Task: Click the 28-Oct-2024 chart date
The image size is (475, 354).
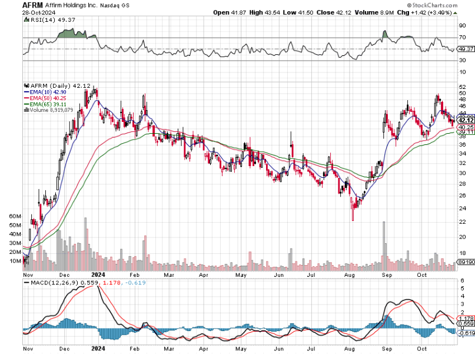Action: 39,12
